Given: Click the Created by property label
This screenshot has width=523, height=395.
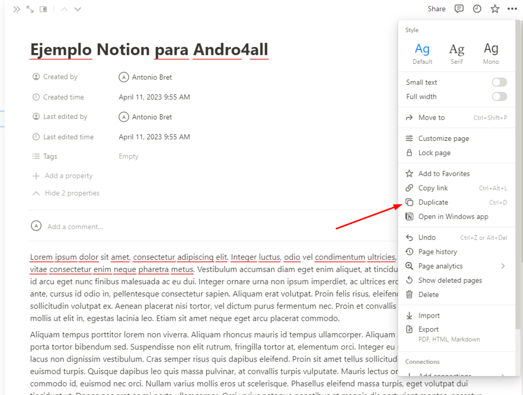Looking at the screenshot, I should coord(55,77).
